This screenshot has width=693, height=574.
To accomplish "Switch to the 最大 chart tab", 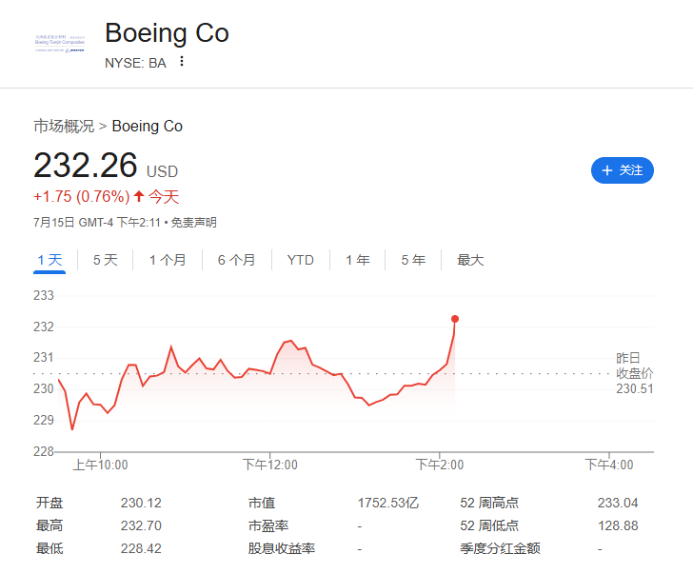I will click(470, 260).
